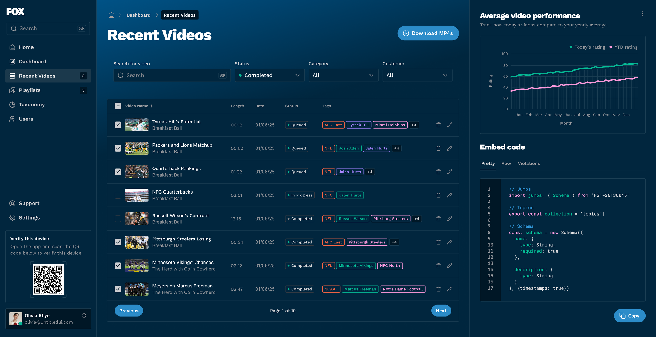
Task: Edit the Minnesota Vikings' Chances video
Action: point(450,266)
